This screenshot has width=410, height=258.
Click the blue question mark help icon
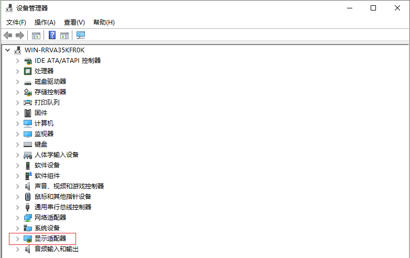[x=52, y=36]
